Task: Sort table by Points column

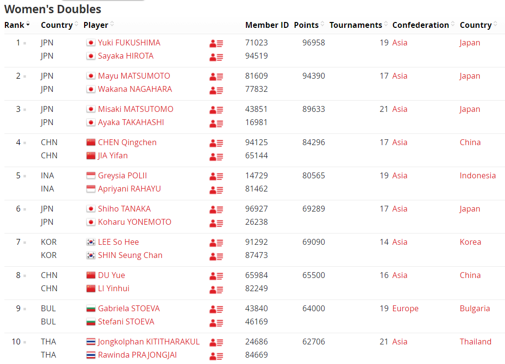Action: 309,25
